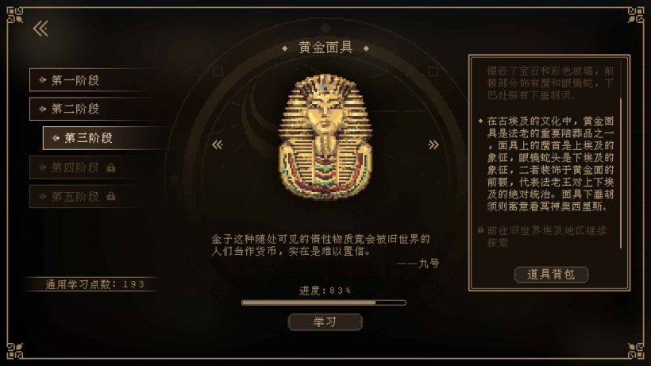Click the 黄金面具 title heading

325,48
